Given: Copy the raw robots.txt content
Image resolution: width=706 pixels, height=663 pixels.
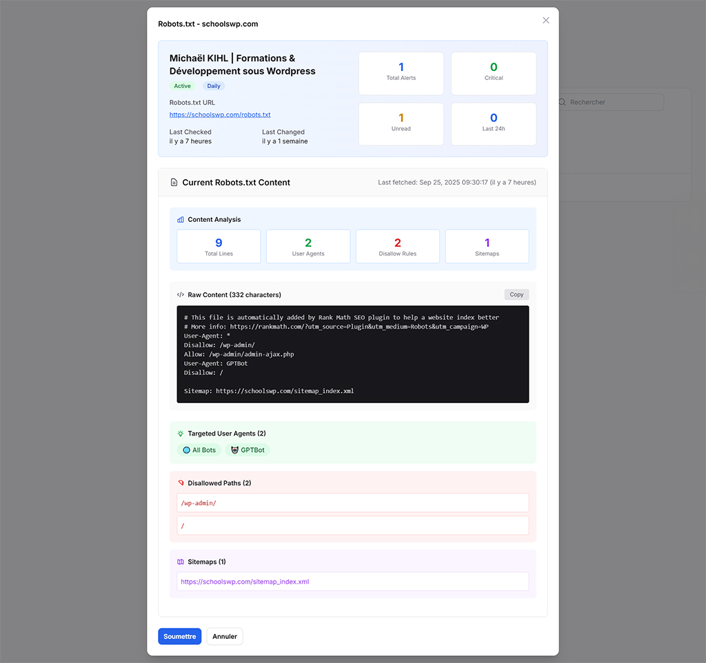Looking at the screenshot, I should pyautogui.click(x=516, y=294).
